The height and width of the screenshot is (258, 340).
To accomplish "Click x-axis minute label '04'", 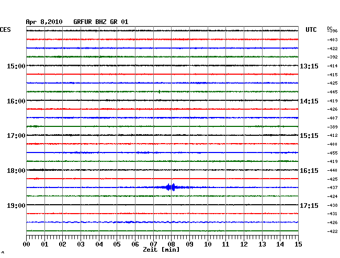I will coord(99,244).
